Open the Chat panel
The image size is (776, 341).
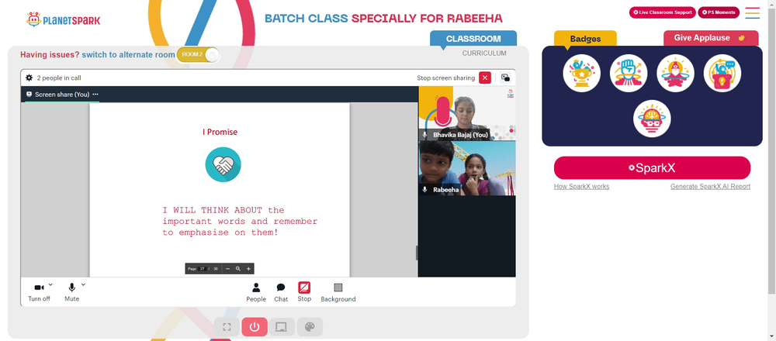click(281, 292)
